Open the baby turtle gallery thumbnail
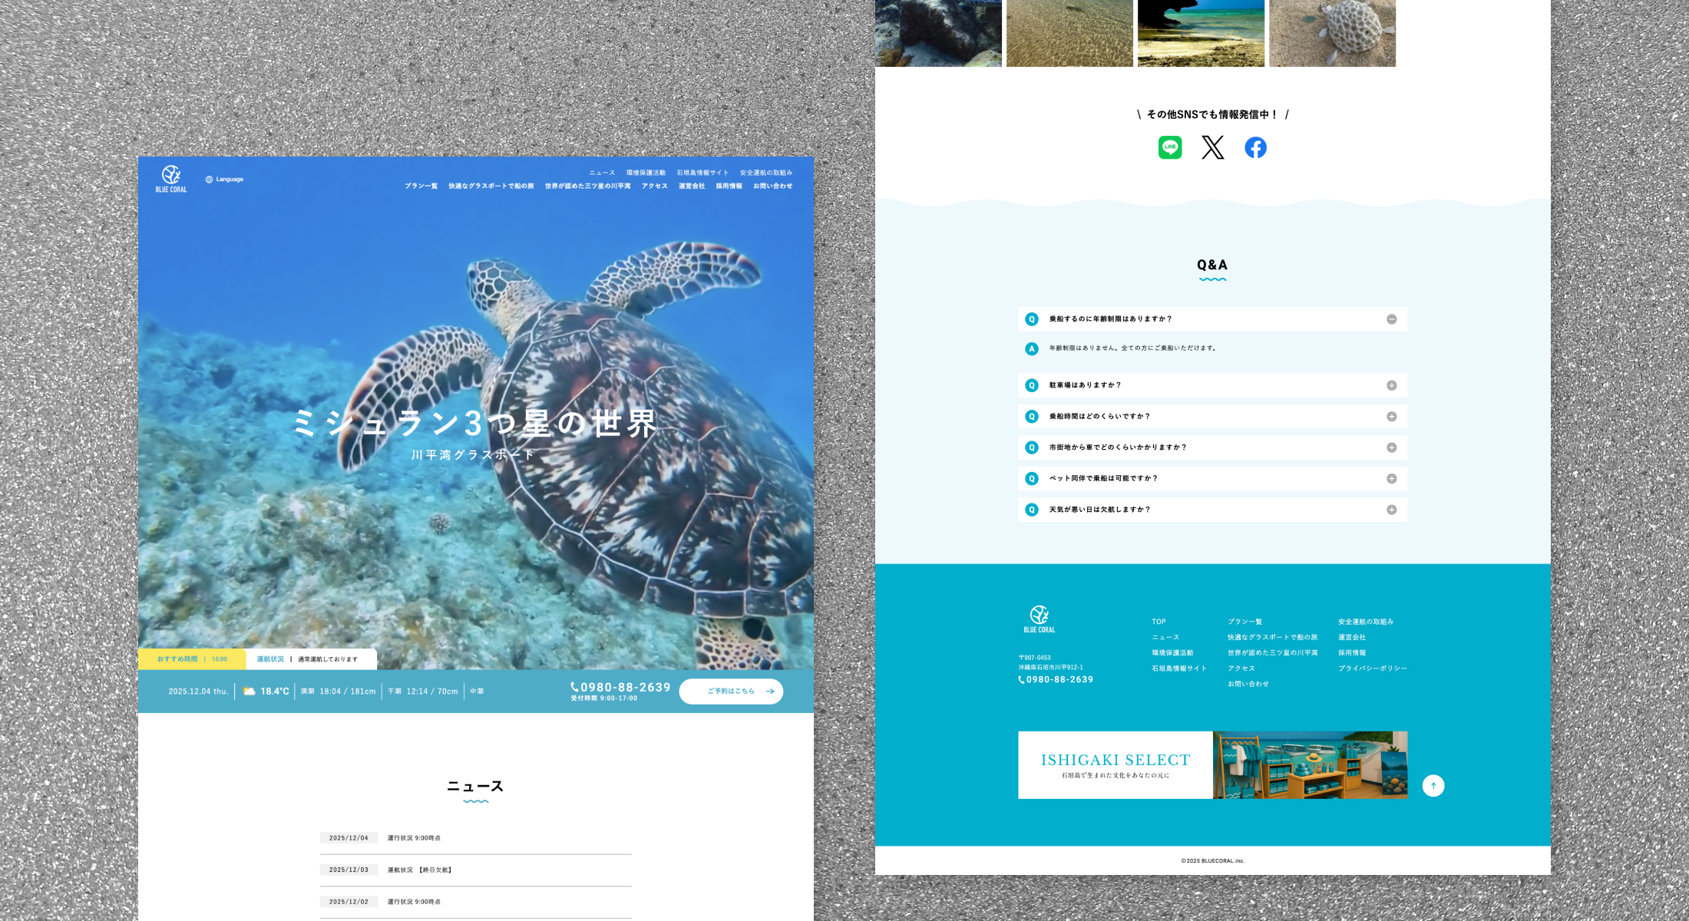 (1332, 33)
